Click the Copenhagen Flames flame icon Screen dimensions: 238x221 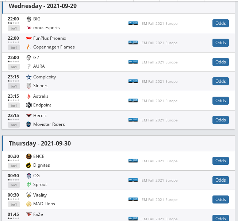point(29,47)
